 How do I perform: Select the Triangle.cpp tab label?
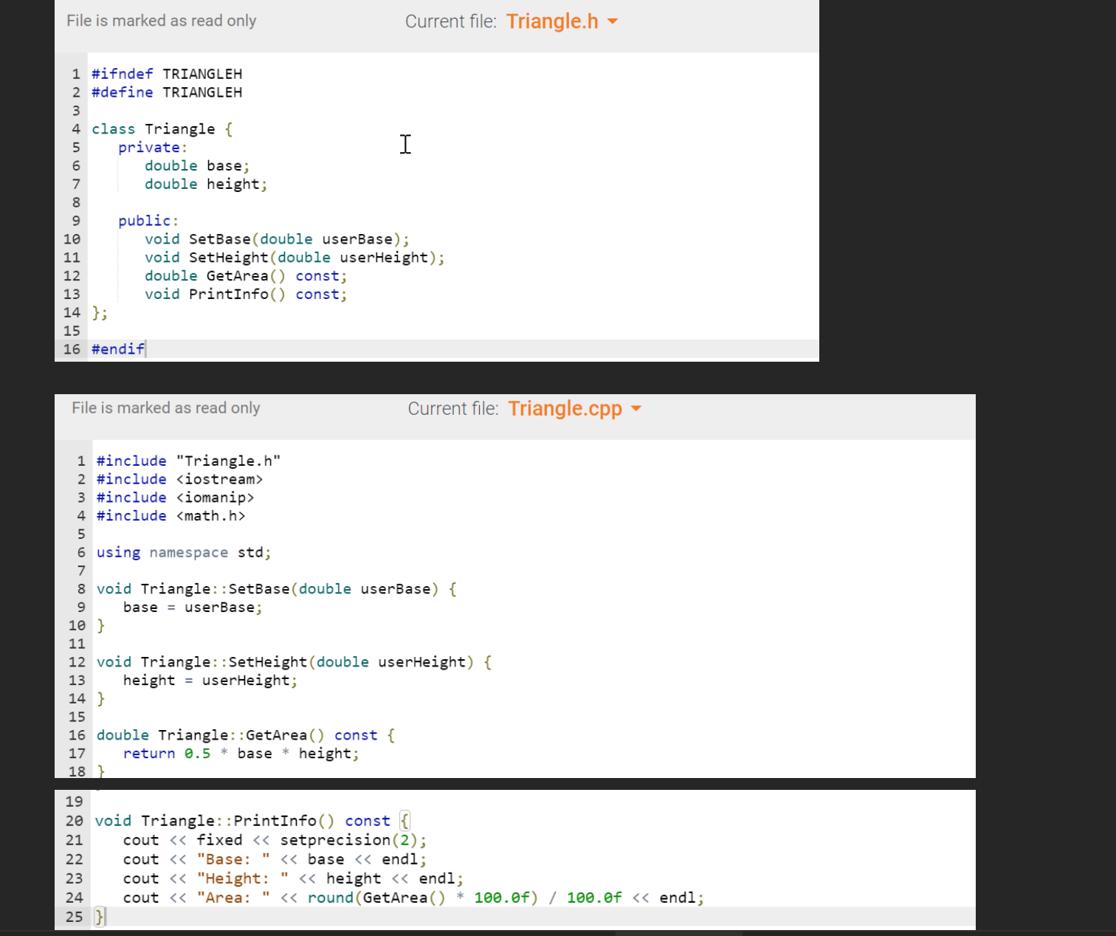tap(565, 408)
